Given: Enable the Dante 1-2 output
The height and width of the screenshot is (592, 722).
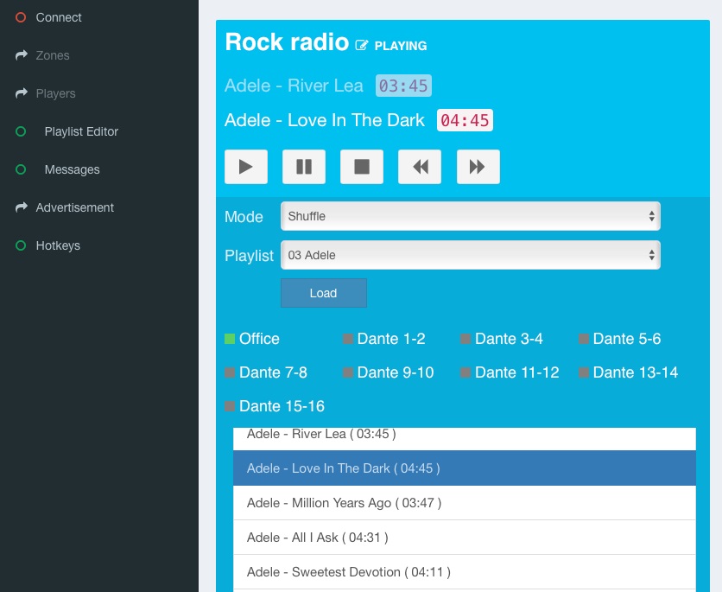Looking at the screenshot, I should (x=348, y=339).
